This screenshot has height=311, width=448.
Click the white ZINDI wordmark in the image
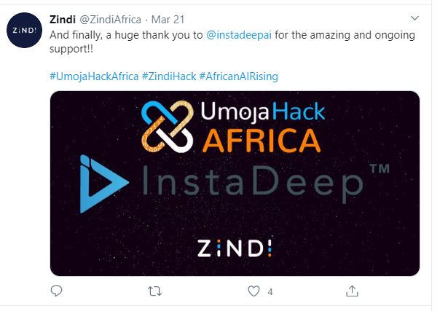pos(235,248)
